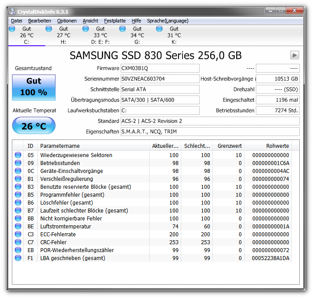Select the Luftstromtemperatur parameter name

65,227
